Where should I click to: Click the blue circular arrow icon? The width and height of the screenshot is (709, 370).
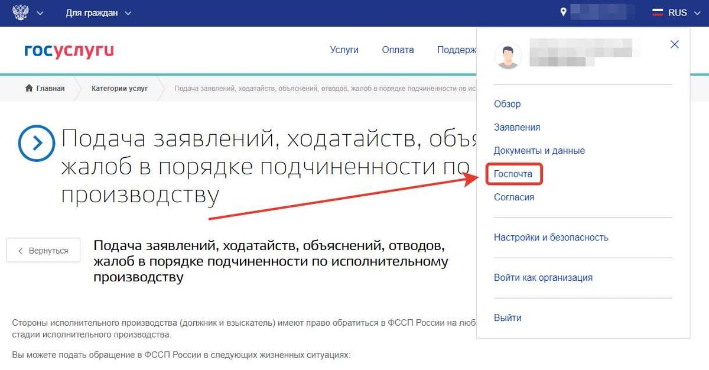pyautogui.click(x=37, y=142)
